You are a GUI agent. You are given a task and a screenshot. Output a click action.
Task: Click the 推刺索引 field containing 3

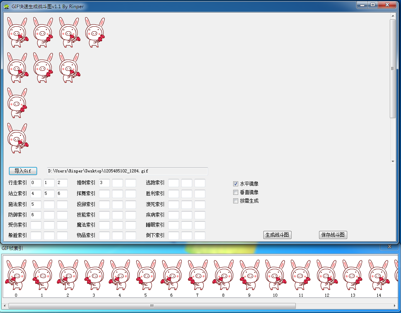click(x=104, y=183)
